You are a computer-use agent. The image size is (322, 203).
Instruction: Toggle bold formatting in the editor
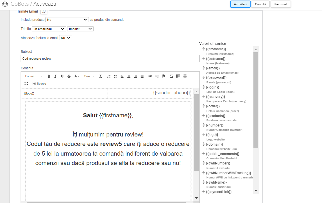coord(49,76)
